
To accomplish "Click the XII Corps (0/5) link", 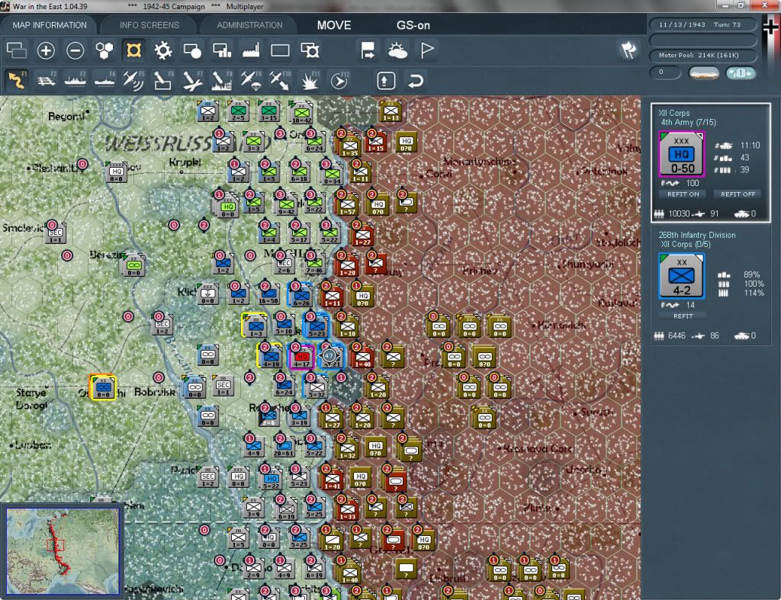I will 686,245.
